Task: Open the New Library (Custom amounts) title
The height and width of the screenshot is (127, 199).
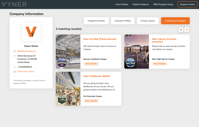Action: [x=164, y=40]
